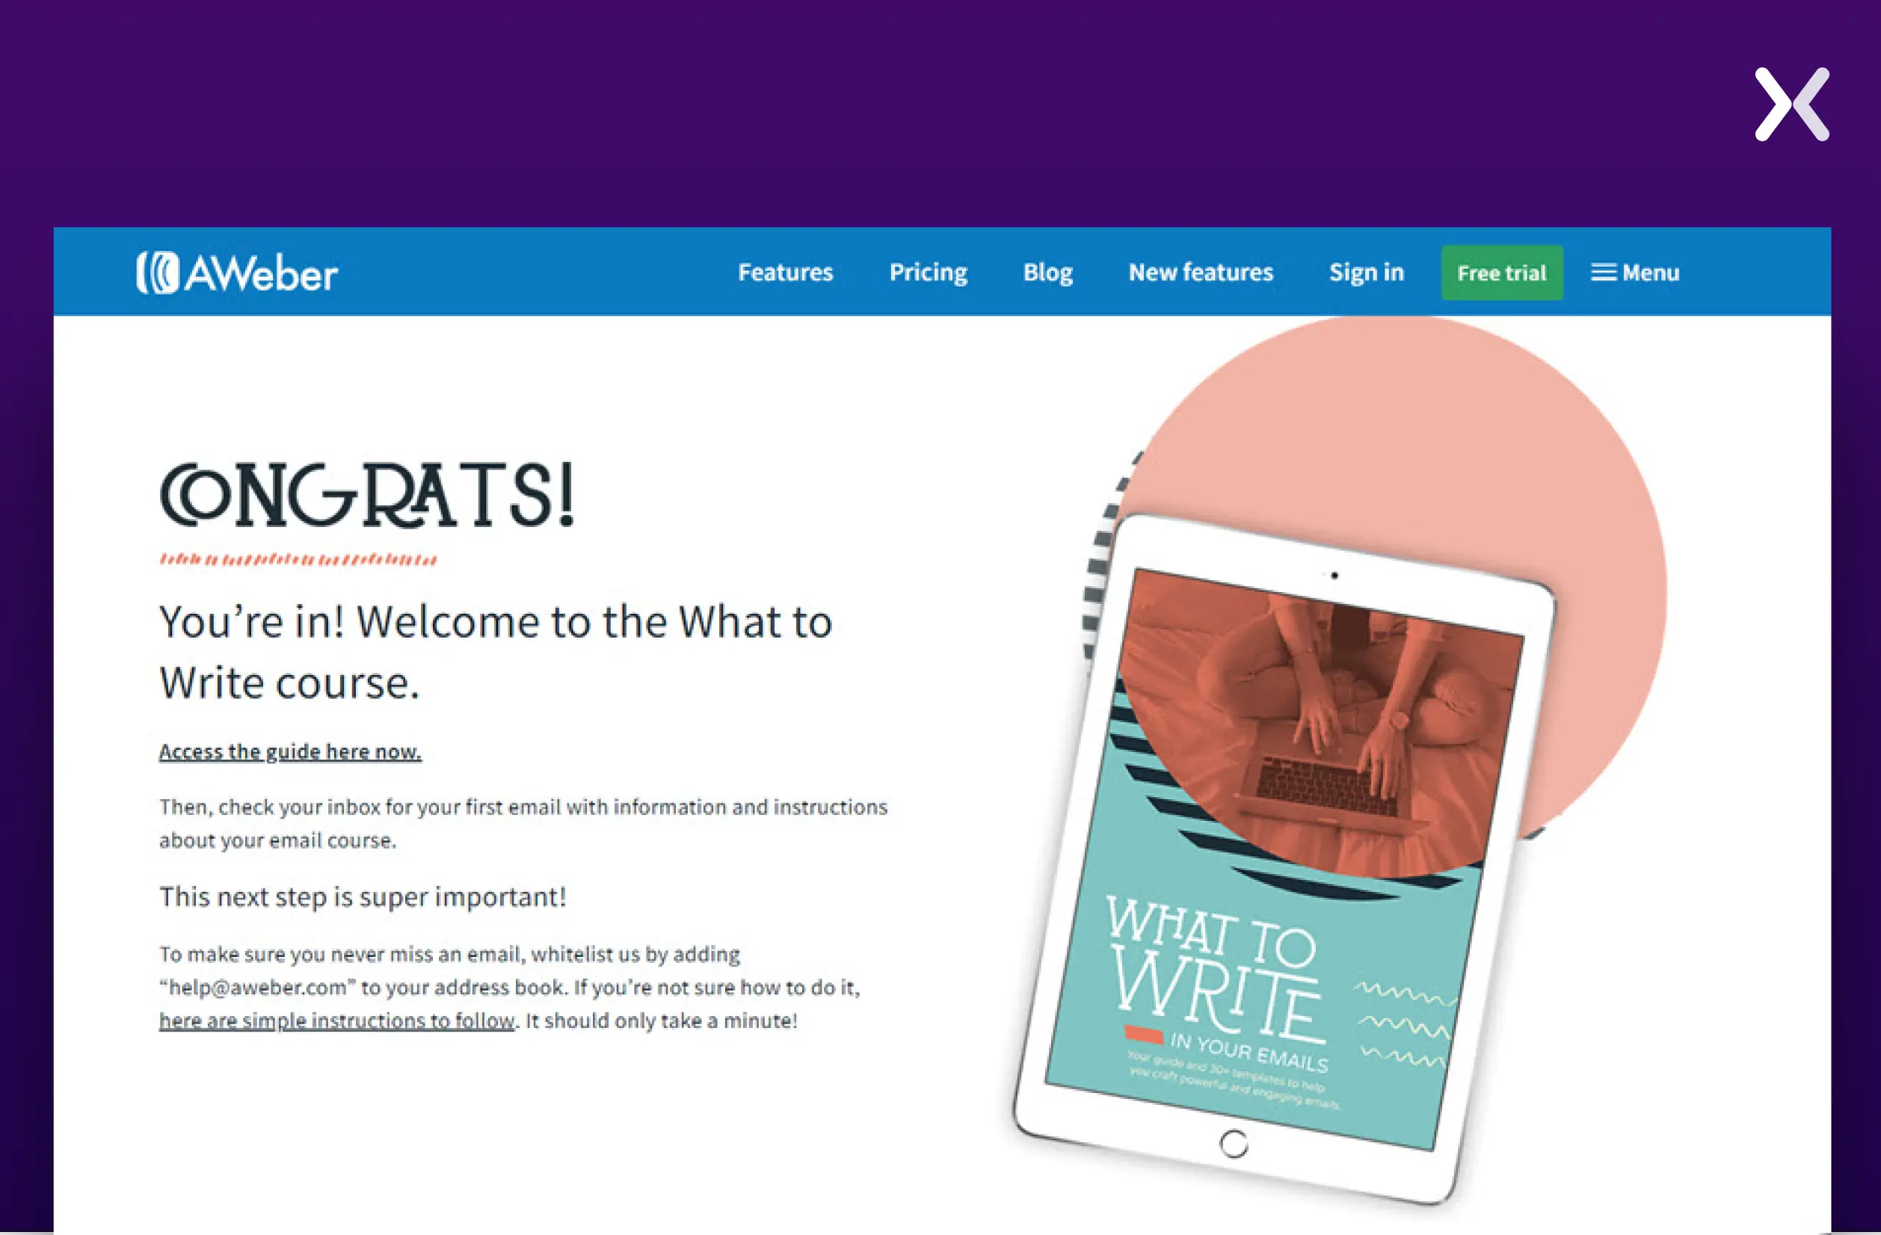Click the Blog navigation tab
1881x1235 pixels.
[x=1047, y=270]
